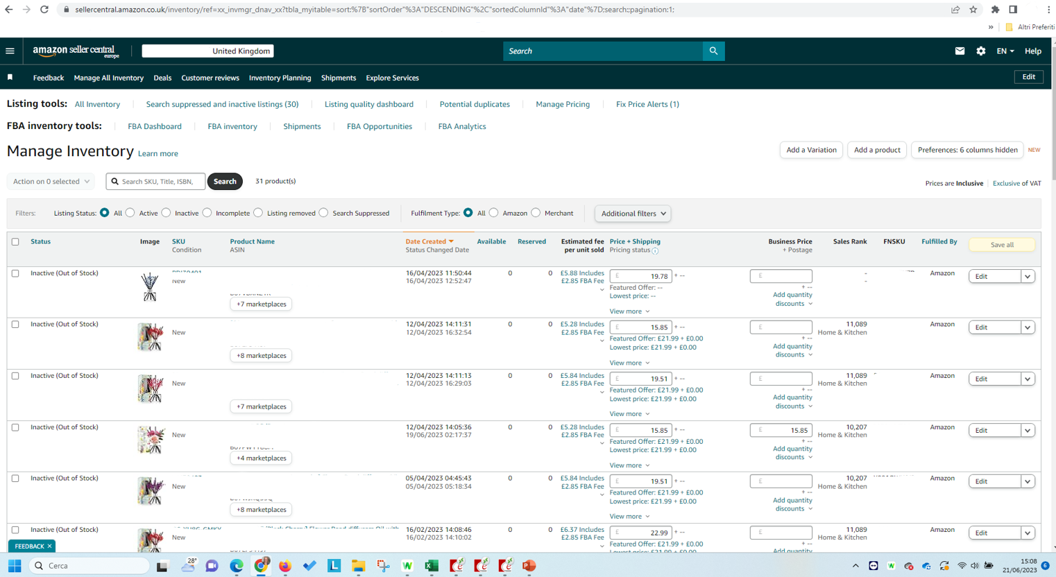
Task: Click price field showing 19.78
Action: [641, 276]
